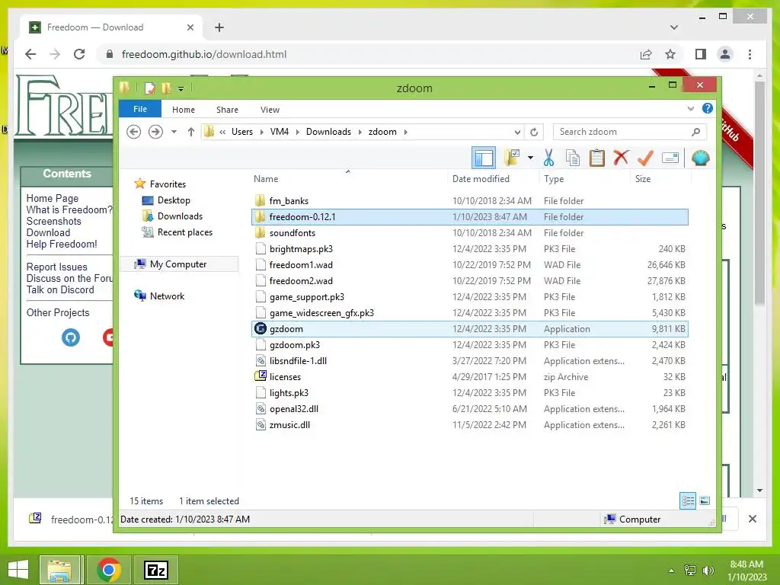Screen dimensions: 780x585
Task: Open Chrome three-dot menu
Action: [750, 54]
